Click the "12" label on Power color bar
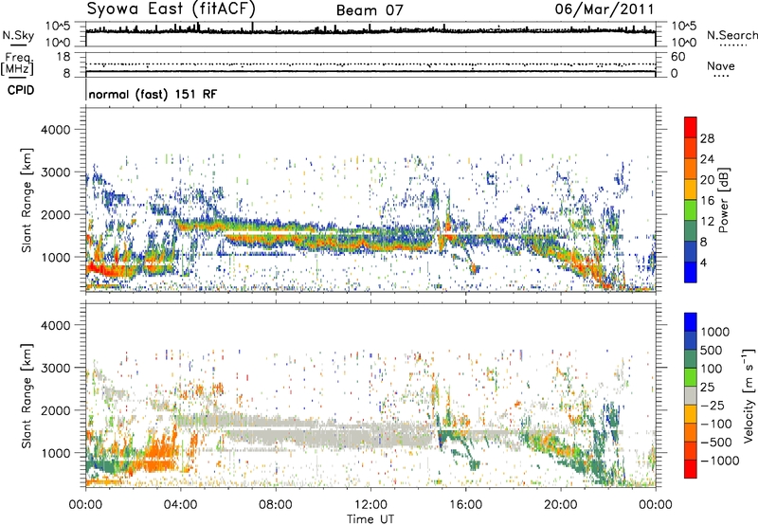This screenshot has width=758, height=525. coord(707,222)
